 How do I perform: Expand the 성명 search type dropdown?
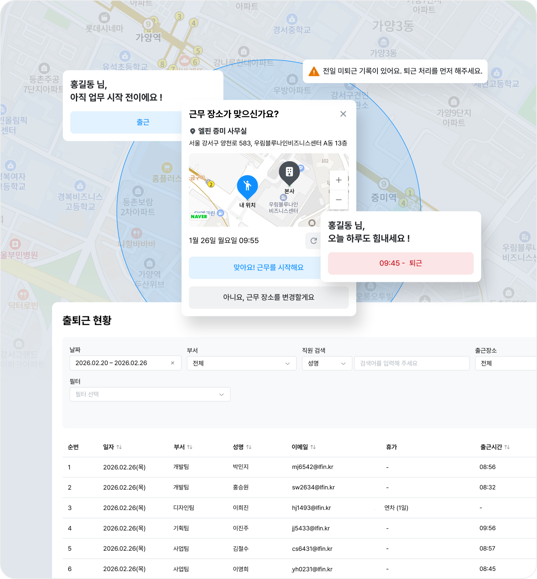point(327,363)
